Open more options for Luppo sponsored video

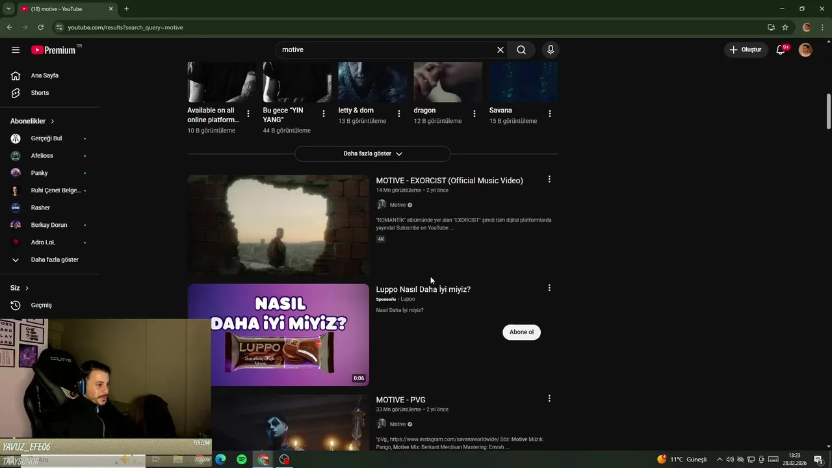pyautogui.click(x=549, y=288)
